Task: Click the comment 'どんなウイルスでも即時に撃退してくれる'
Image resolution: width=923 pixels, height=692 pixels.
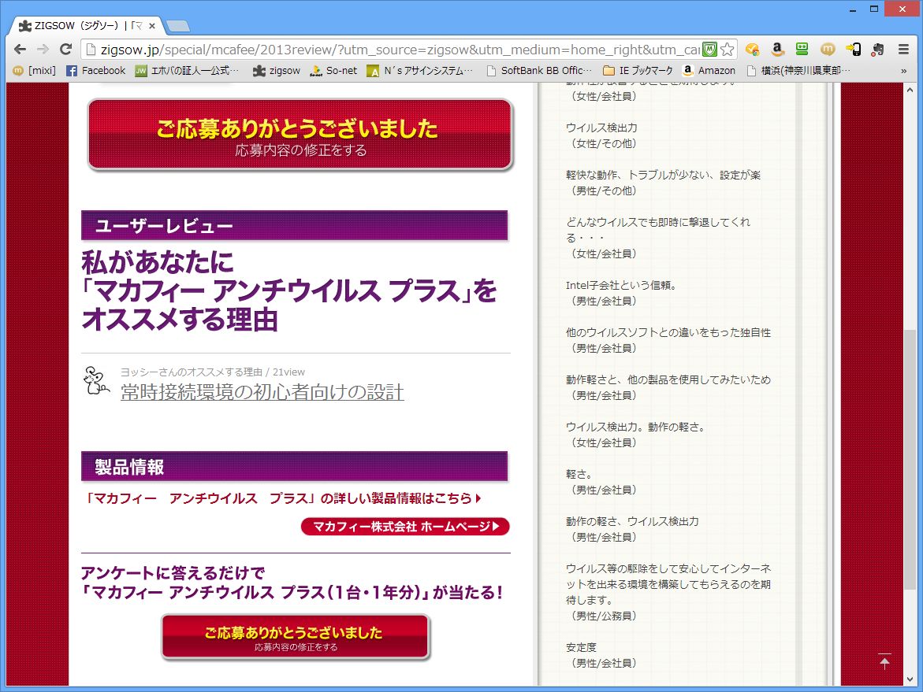Action: (658, 230)
